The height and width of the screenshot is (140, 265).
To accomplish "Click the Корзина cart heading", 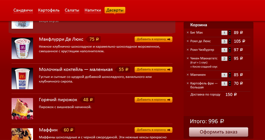I will pyautogui.click(x=198, y=25).
